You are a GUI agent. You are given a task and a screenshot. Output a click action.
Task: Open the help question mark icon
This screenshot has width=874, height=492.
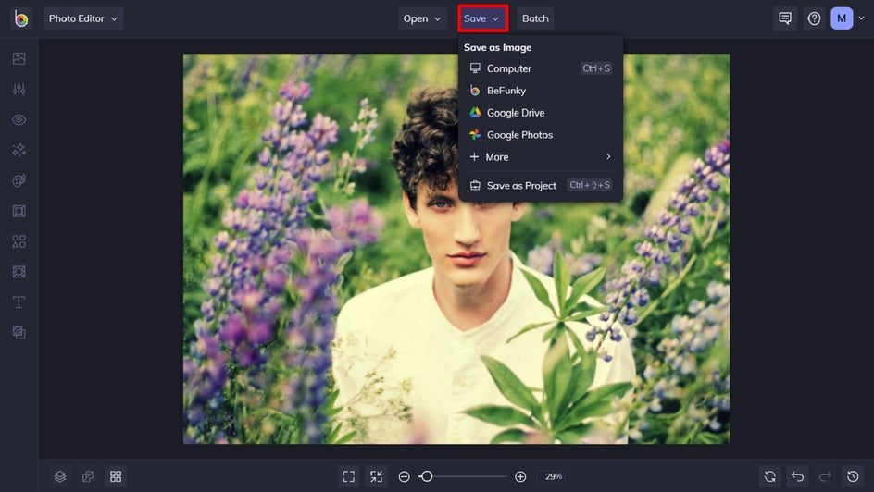tap(814, 18)
